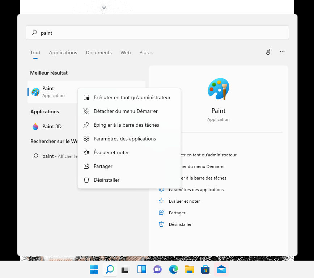314x278 pixels.
Task: Click the Windows Start button
Action: point(94,269)
